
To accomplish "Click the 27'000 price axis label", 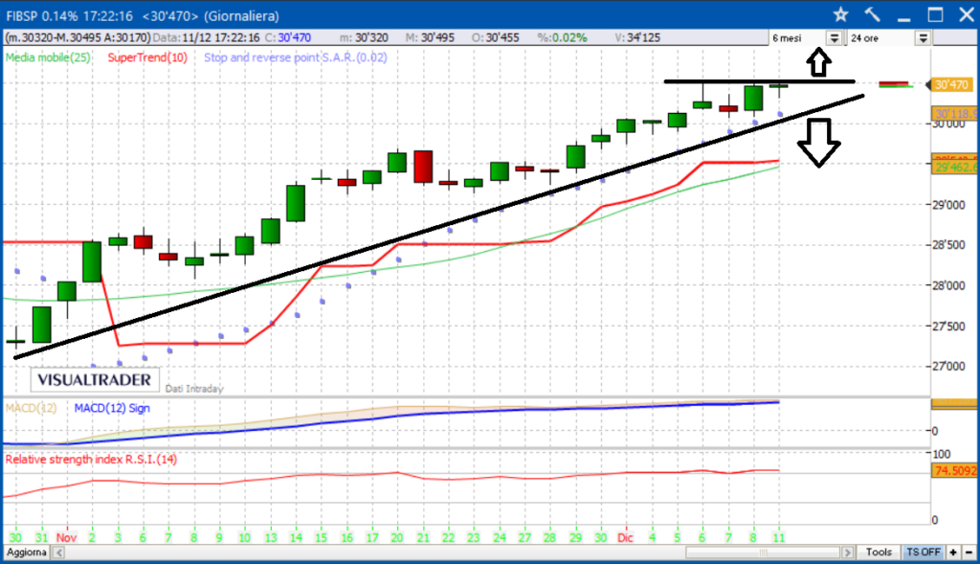I will pyautogui.click(x=948, y=366).
